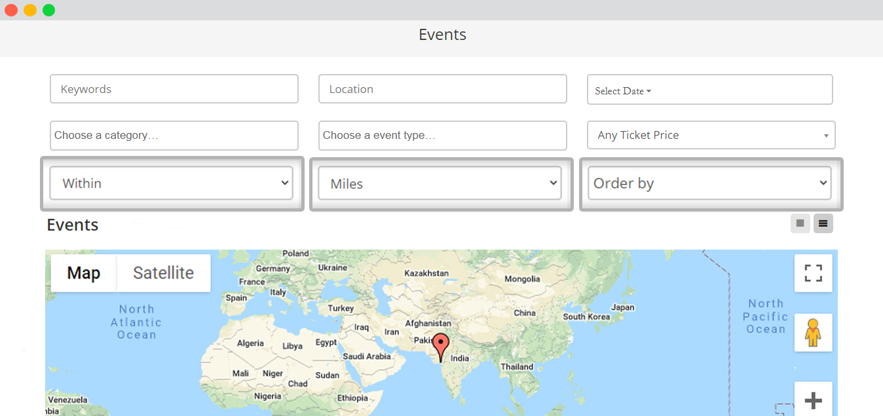883x416 pixels.
Task: Switch to the Satellite map tab
Action: coord(163,273)
